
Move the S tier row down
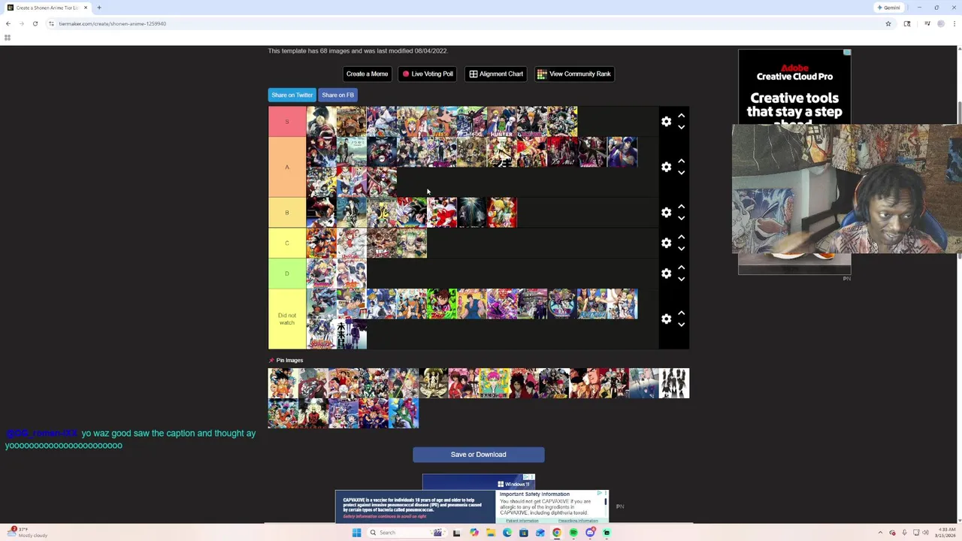(x=681, y=128)
